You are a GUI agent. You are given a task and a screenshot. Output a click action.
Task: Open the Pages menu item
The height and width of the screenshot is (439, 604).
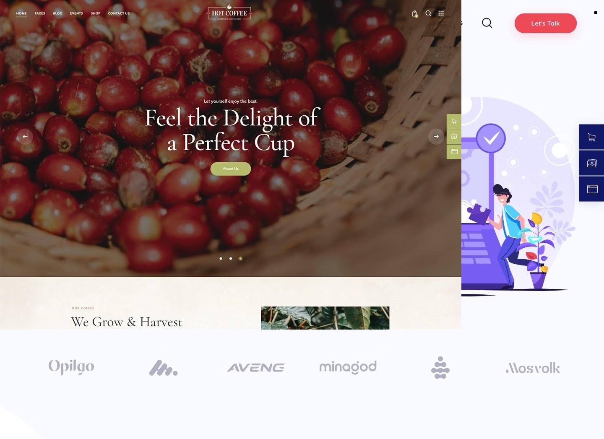point(40,13)
